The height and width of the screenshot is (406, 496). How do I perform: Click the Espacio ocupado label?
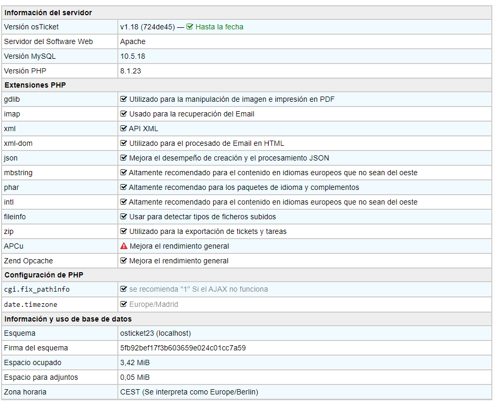pyautogui.click(x=32, y=362)
